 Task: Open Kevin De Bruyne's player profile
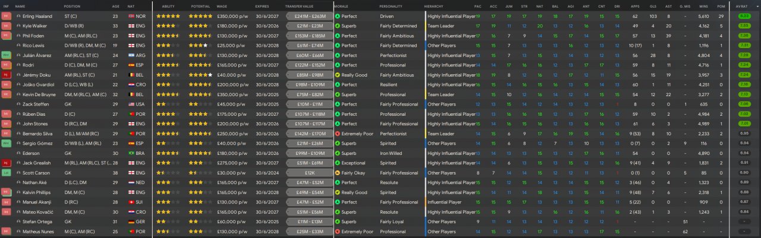click(x=39, y=94)
